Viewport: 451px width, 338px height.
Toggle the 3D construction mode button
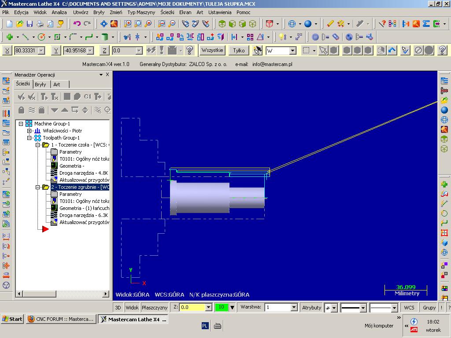pyautogui.click(x=118, y=307)
